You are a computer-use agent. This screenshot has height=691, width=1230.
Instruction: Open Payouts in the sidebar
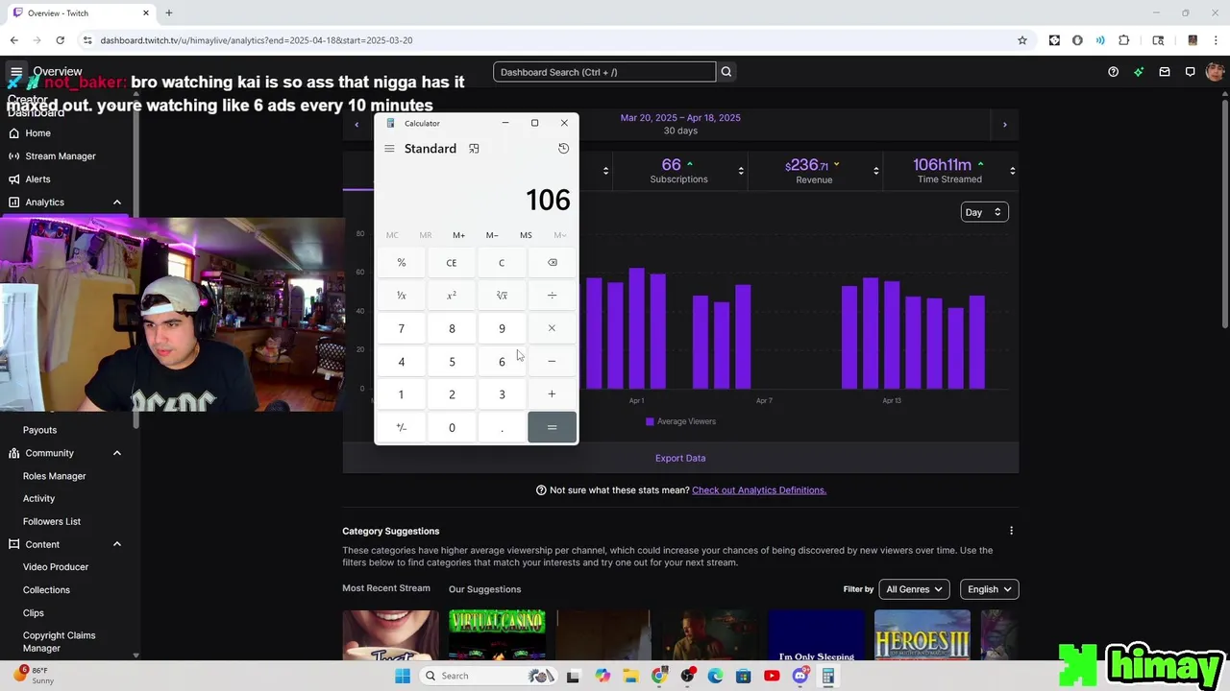click(39, 430)
